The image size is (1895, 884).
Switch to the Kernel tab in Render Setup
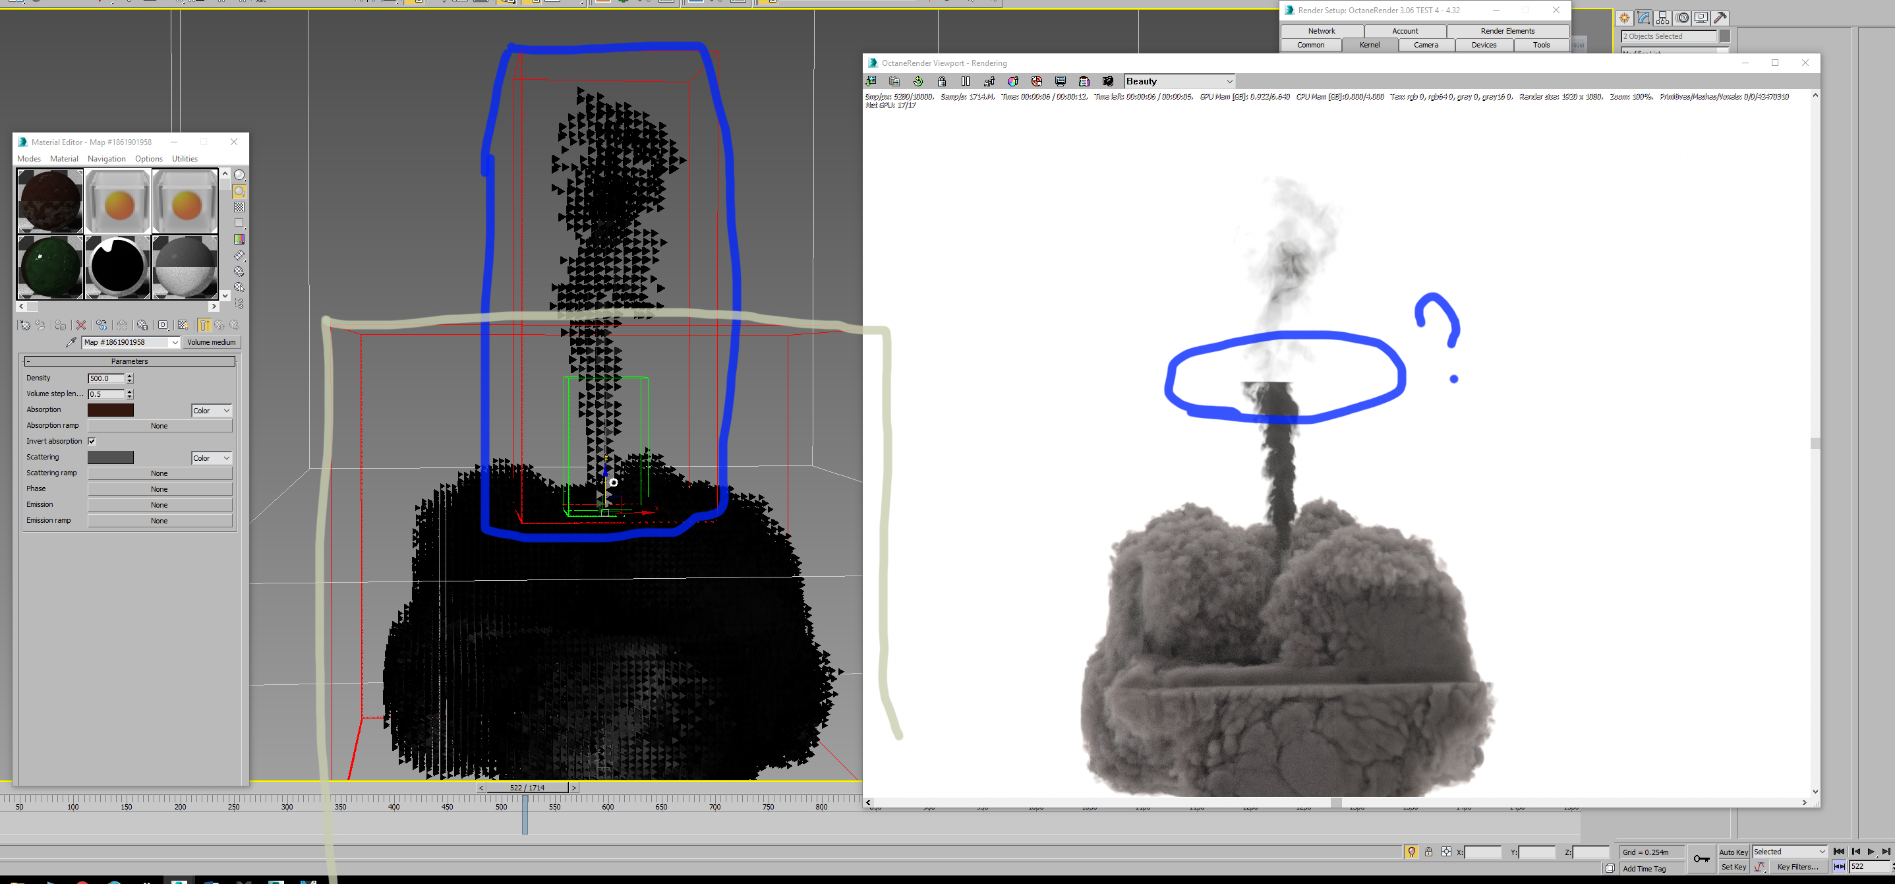pyautogui.click(x=1369, y=45)
